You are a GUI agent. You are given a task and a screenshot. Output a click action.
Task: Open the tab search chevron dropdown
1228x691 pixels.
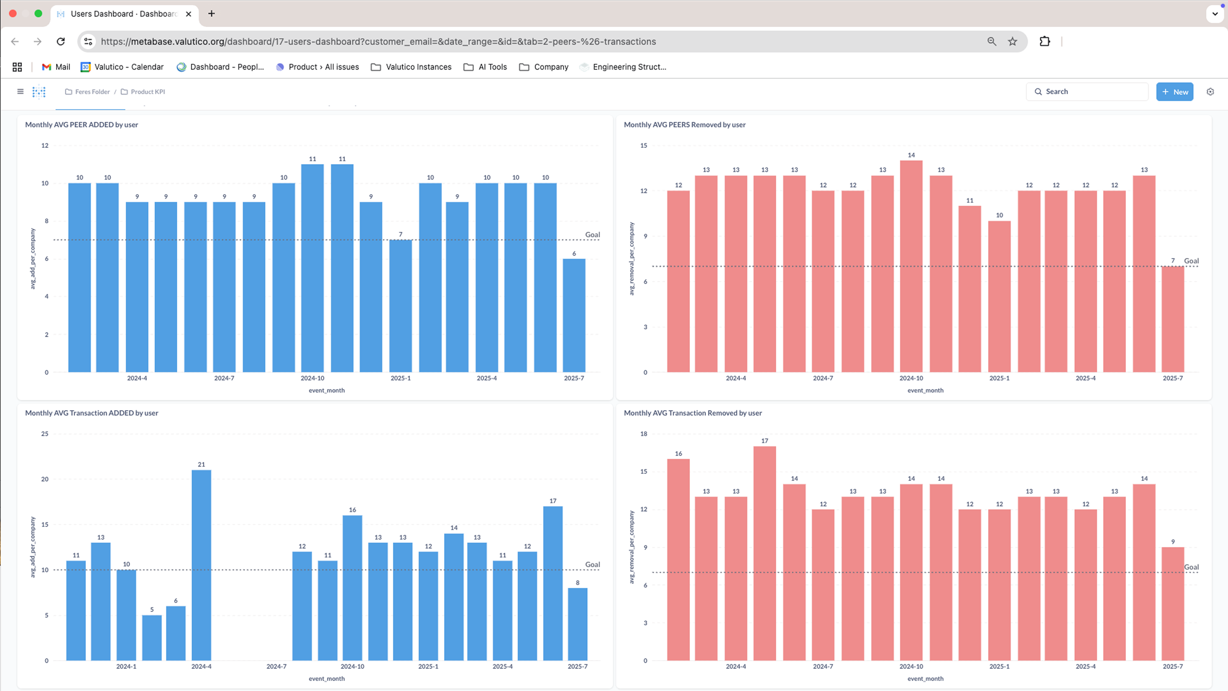pyautogui.click(x=1213, y=14)
